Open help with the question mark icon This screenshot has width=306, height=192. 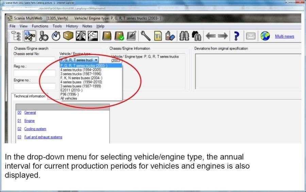coord(236,36)
